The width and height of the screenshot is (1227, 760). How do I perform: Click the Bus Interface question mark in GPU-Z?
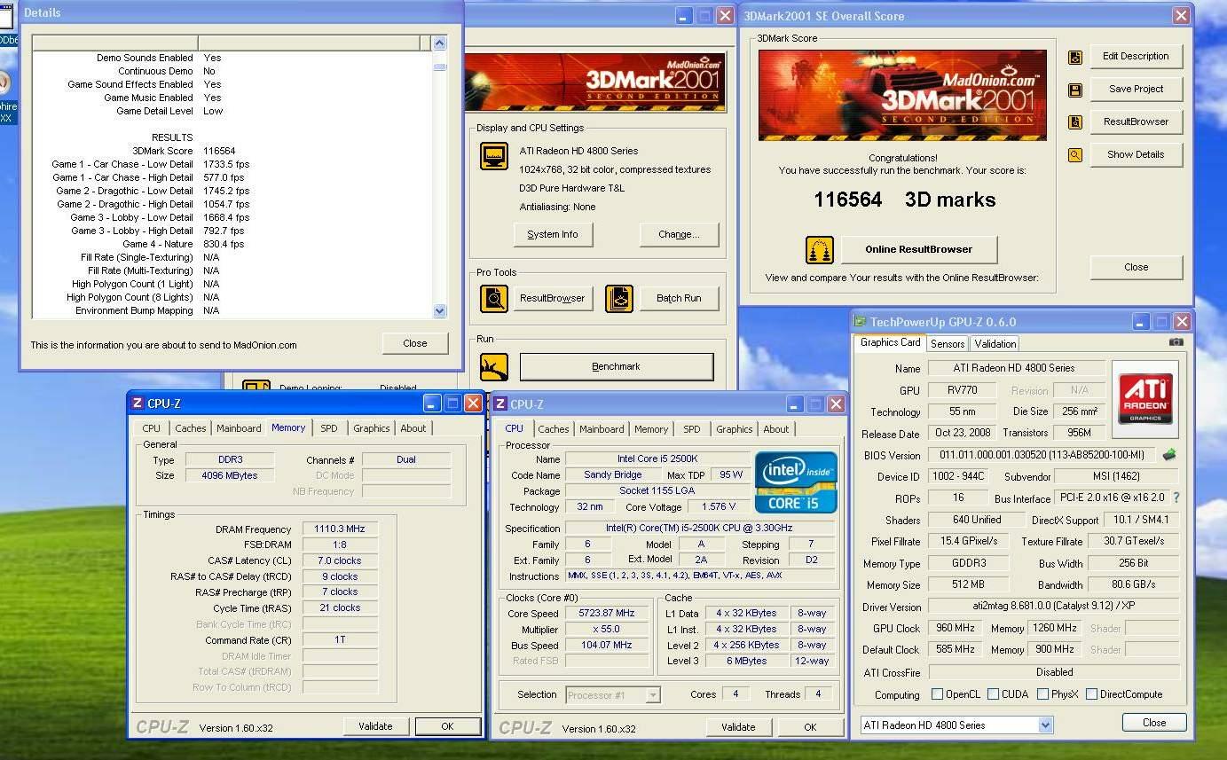(x=1177, y=498)
